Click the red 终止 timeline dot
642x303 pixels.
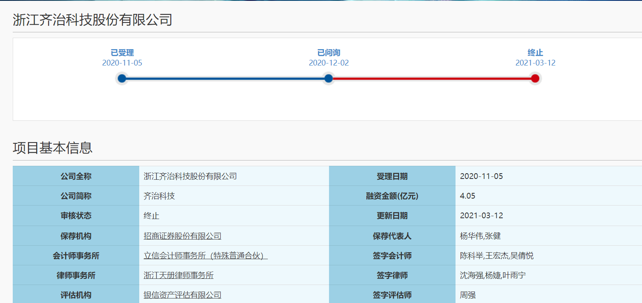(x=535, y=78)
